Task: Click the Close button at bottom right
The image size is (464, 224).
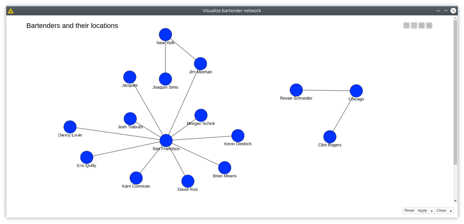Action: 441,210
